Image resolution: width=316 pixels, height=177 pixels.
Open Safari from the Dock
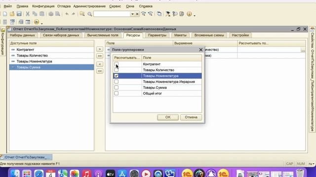39,173
